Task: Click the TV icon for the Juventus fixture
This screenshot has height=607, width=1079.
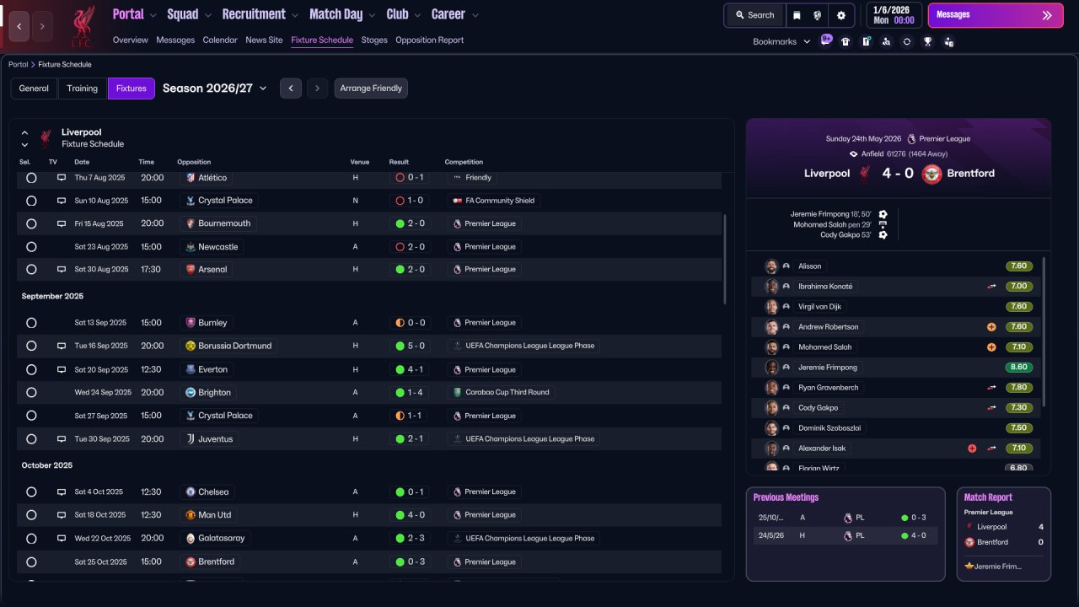Action: tap(62, 439)
